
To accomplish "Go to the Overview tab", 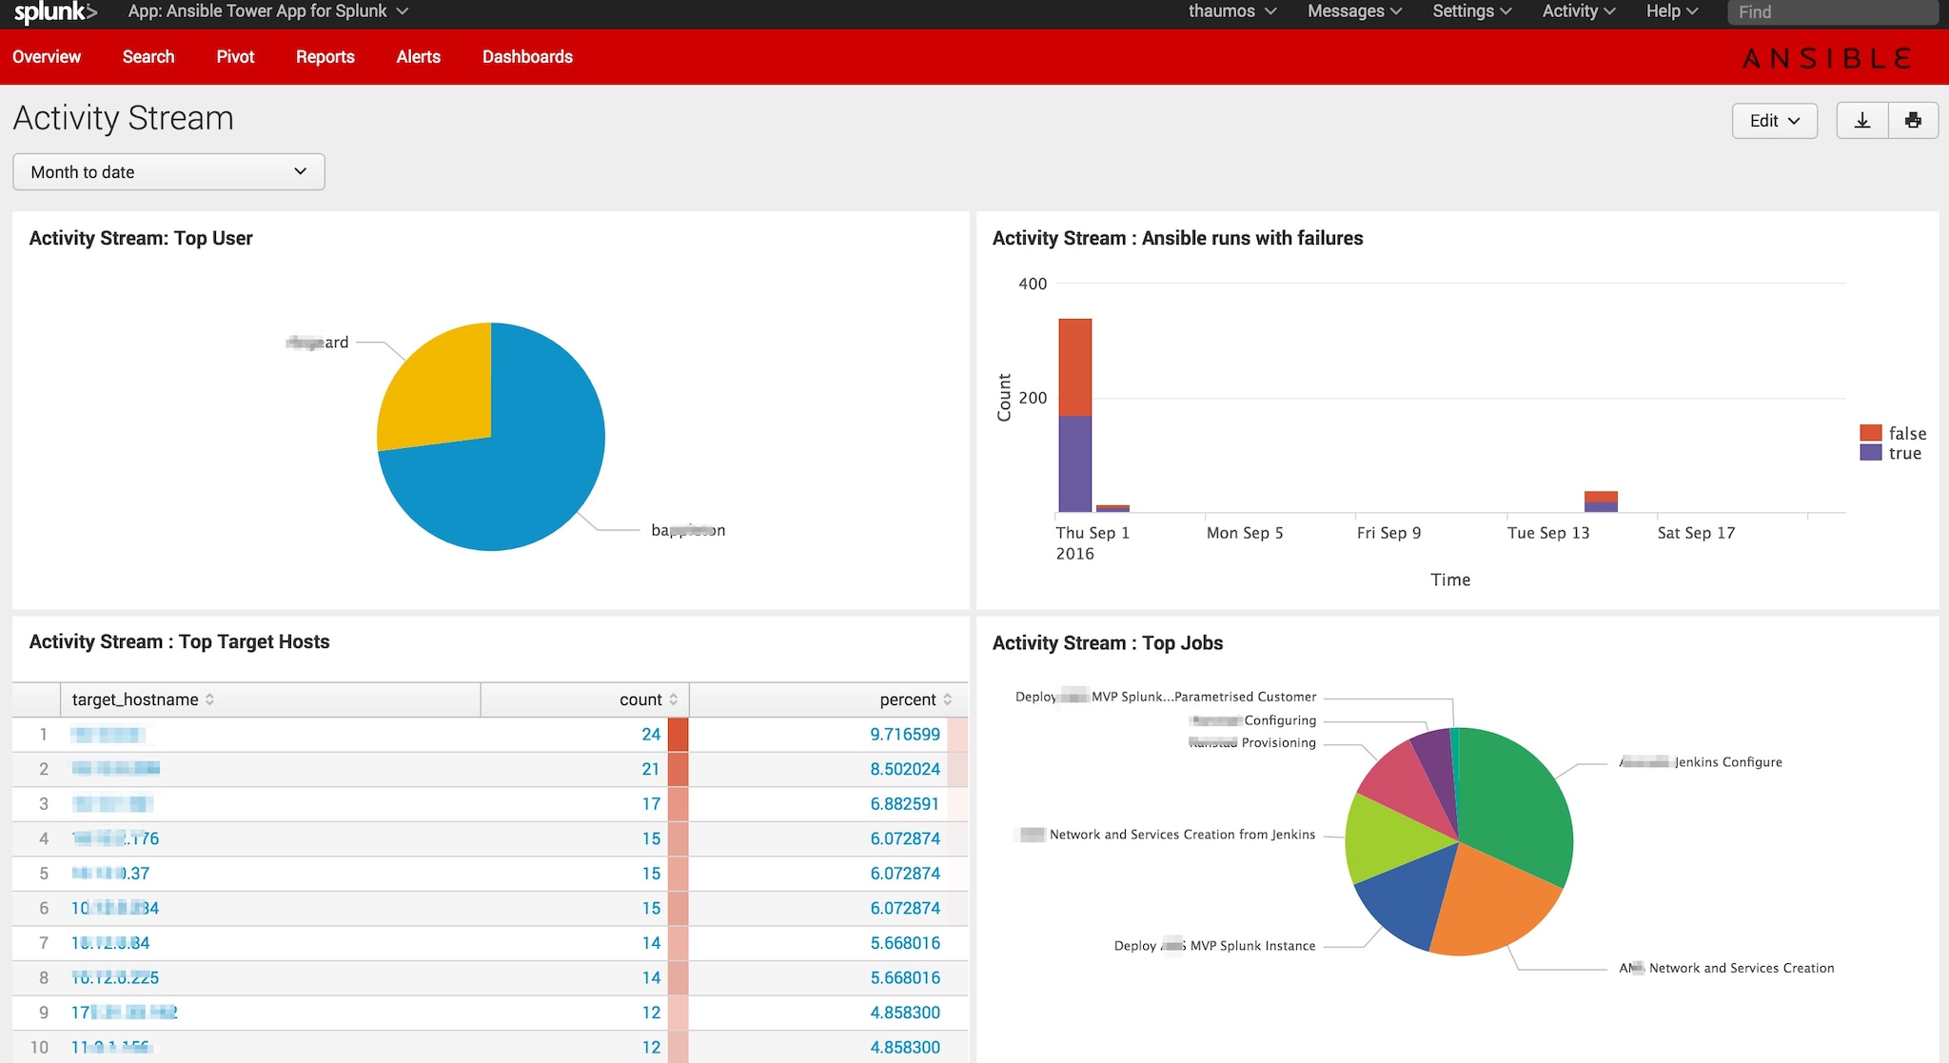I will (x=47, y=57).
